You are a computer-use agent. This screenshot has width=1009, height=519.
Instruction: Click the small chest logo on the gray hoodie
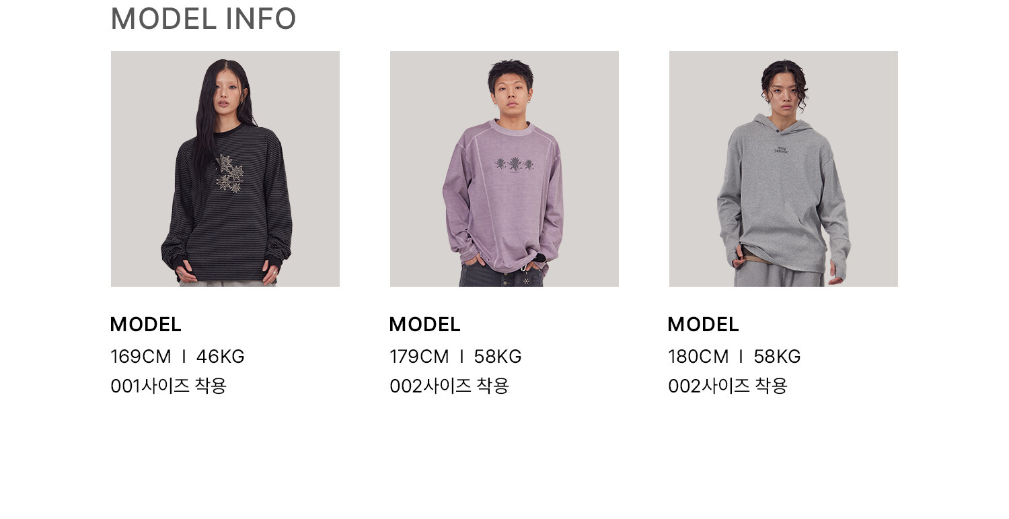pyautogui.click(x=782, y=149)
